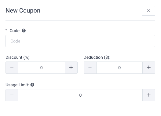Increase the Discount (%) value
The height and width of the screenshot is (116, 161).
(71, 68)
